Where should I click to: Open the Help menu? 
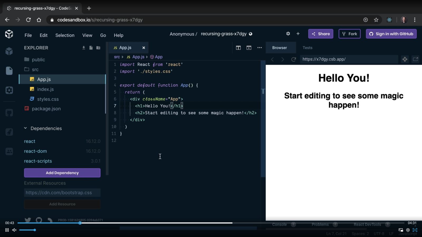coord(119,35)
